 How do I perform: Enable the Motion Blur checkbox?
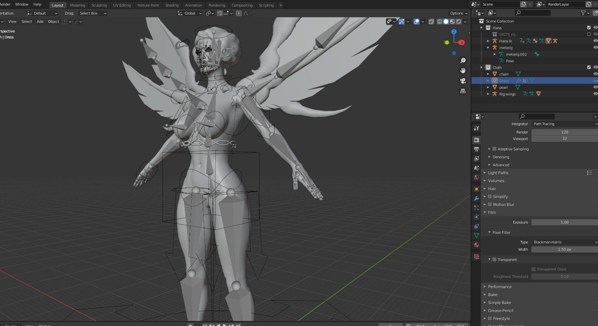coord(490,204)
